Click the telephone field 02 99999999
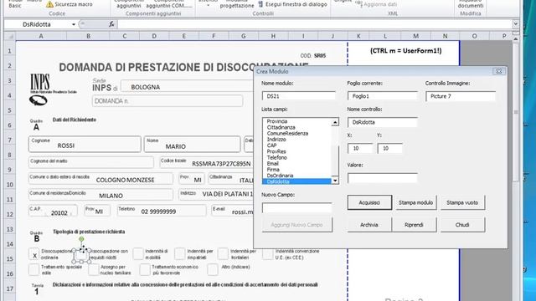The width and height of the screenshot is (536, 301). (162, 211)
